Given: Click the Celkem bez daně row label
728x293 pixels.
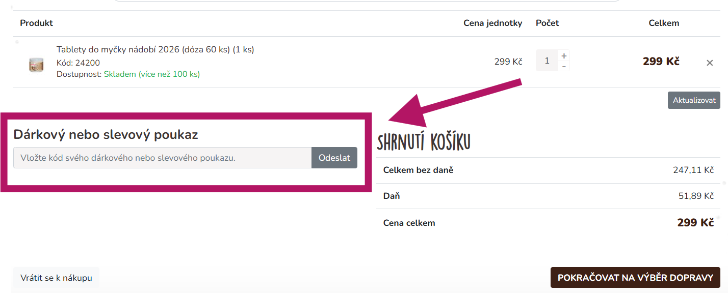Looking at the screenshot, I should (x=418, y=170).
